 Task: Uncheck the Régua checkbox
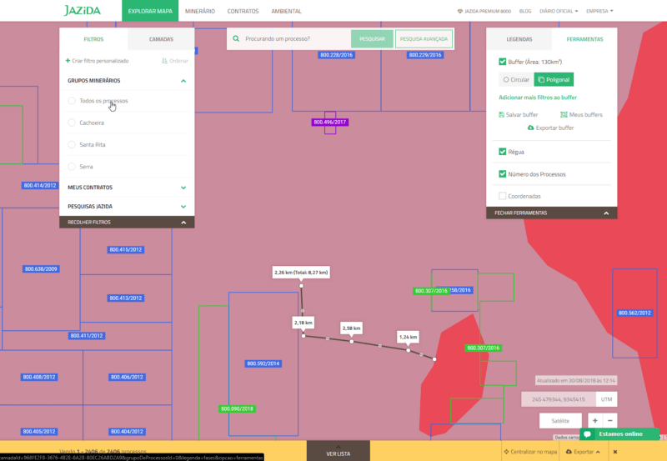coord(502,152)
